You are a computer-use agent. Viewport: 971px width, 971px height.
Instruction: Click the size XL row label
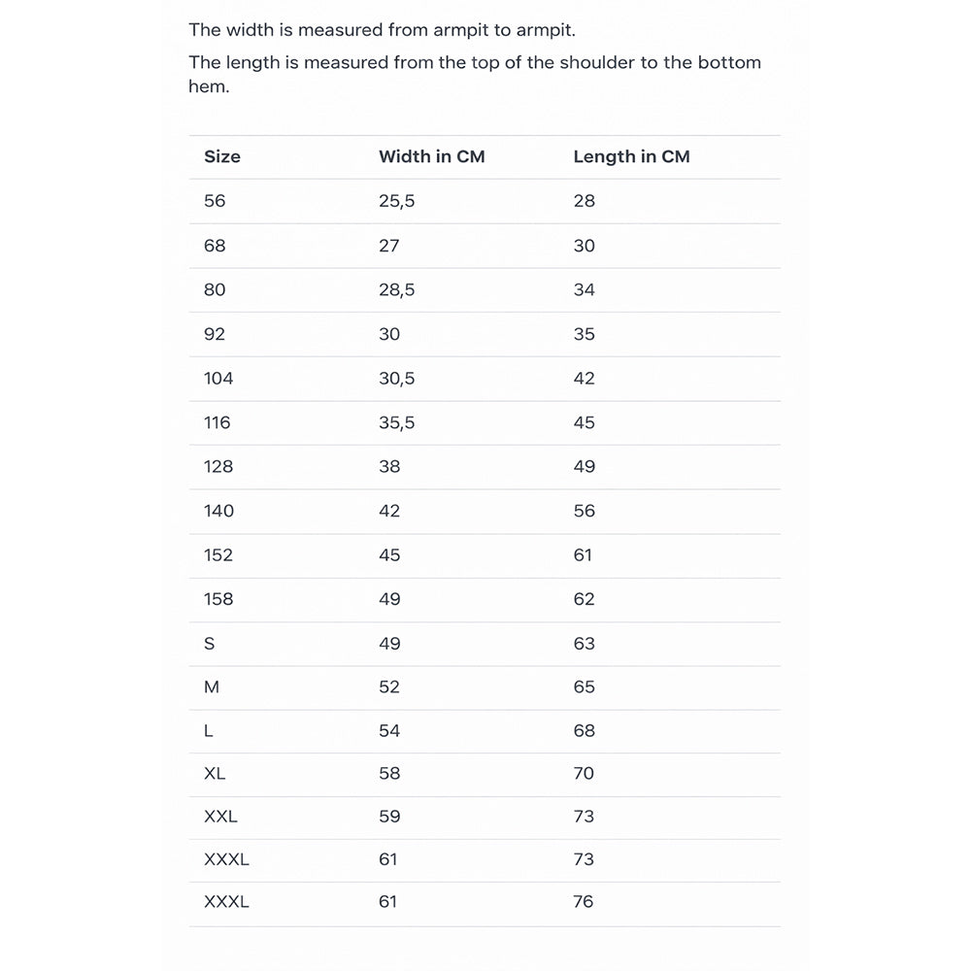215,774
